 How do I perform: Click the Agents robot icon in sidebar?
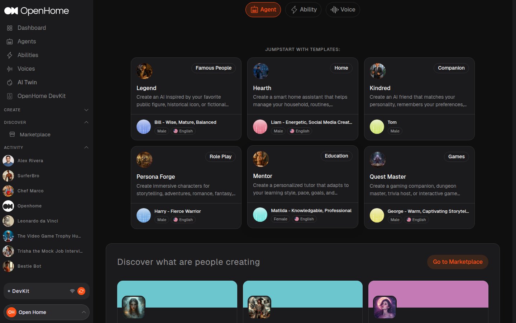click(10, 42)
